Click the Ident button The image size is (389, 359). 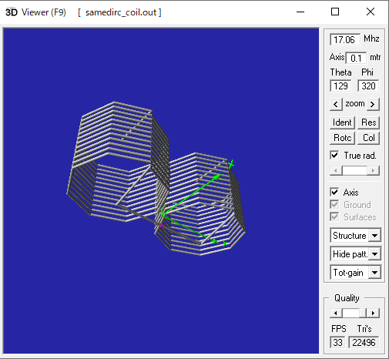(x=342, y=122)
